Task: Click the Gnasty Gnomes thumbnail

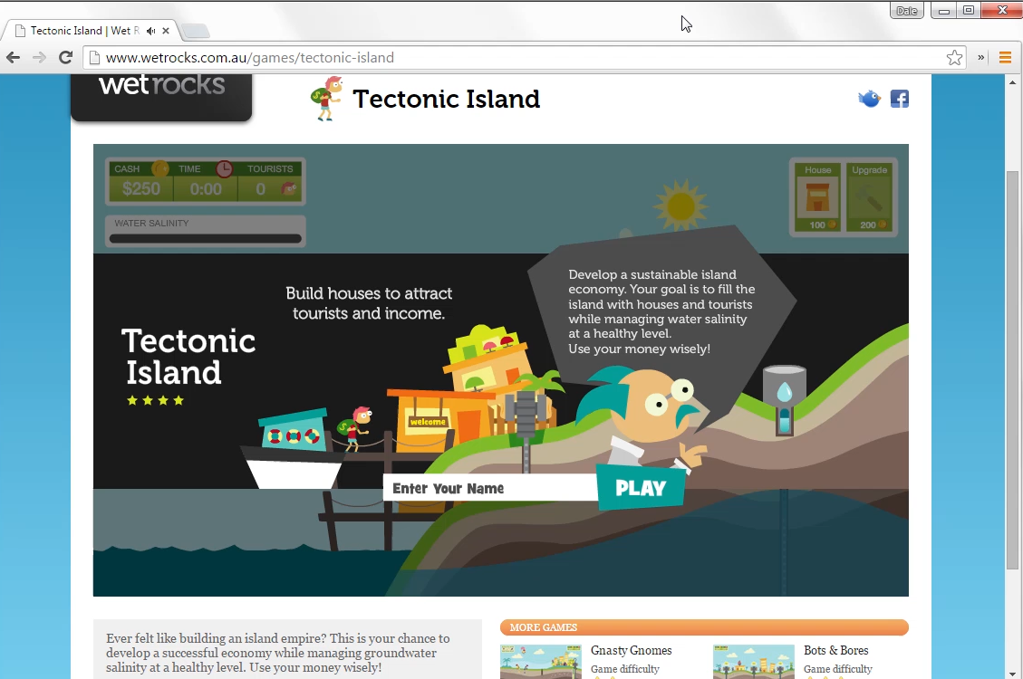Action: pyautogui.click(x=541, y=662)
